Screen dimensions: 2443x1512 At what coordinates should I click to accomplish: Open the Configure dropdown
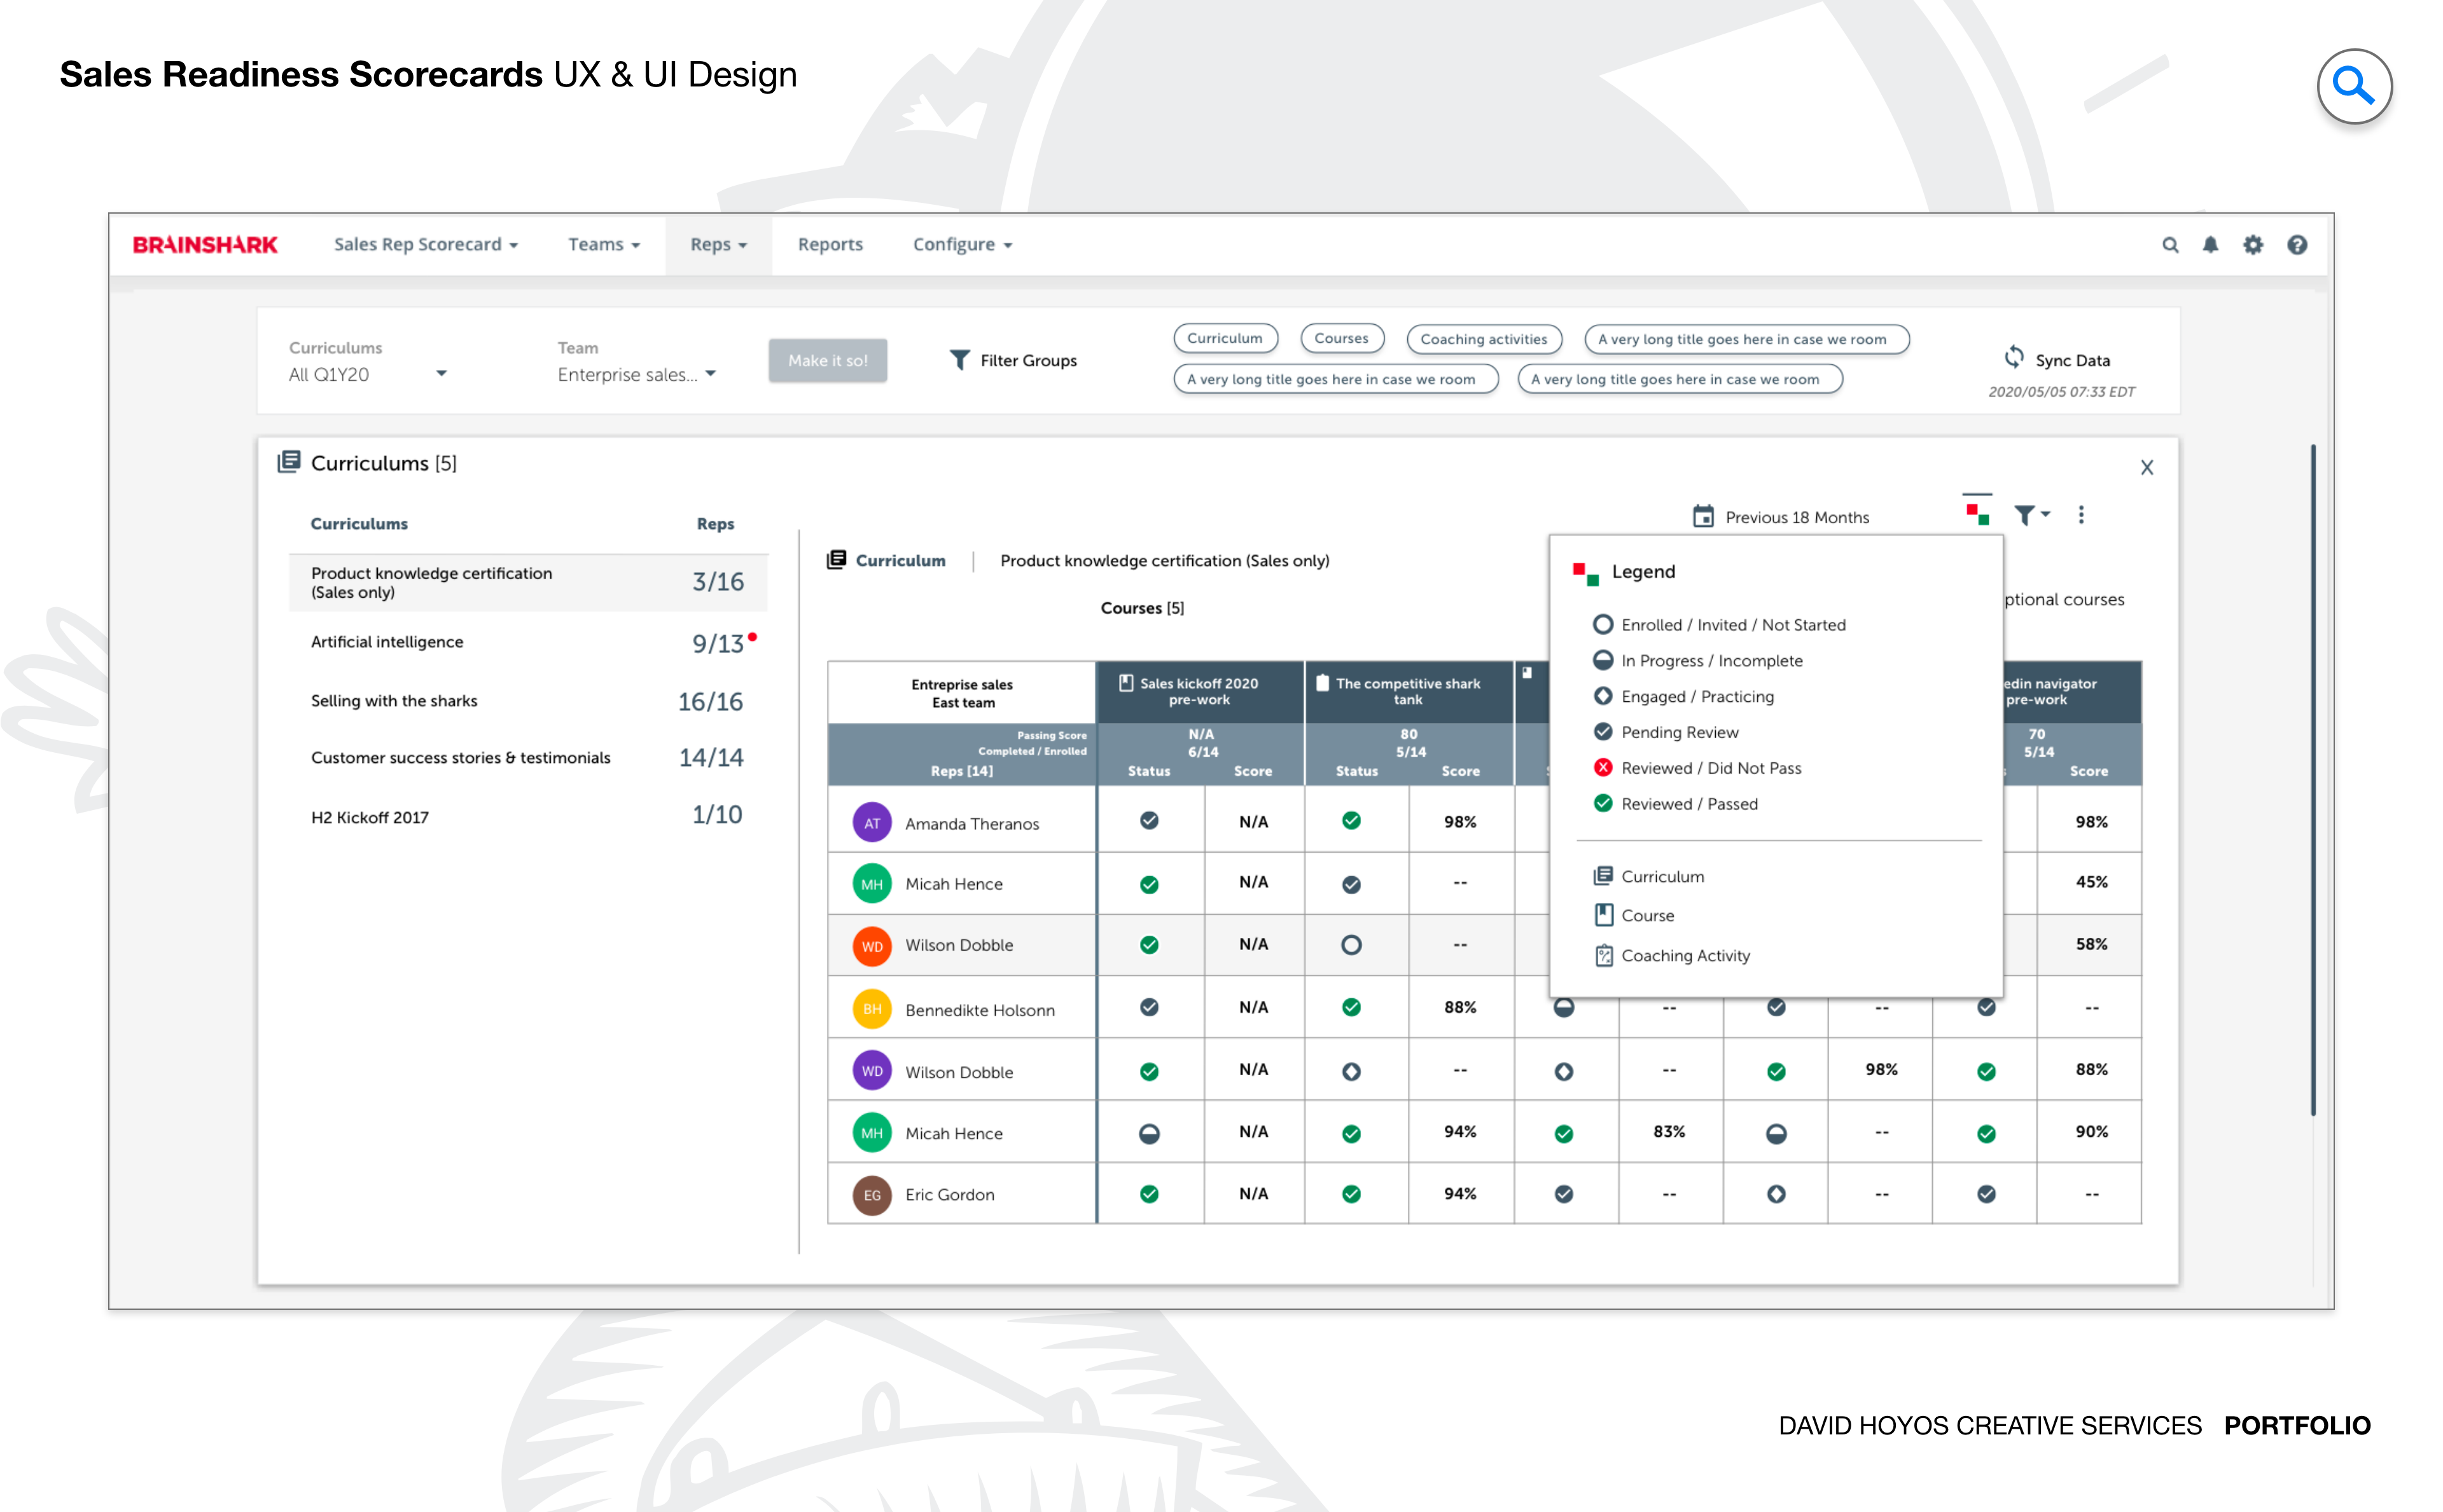(x=963, y=245)
